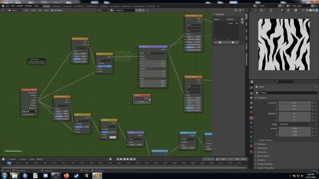This screenshot has height=179, width=319.
Task: Add a new input socket in Interface panel
Action: 220,42
